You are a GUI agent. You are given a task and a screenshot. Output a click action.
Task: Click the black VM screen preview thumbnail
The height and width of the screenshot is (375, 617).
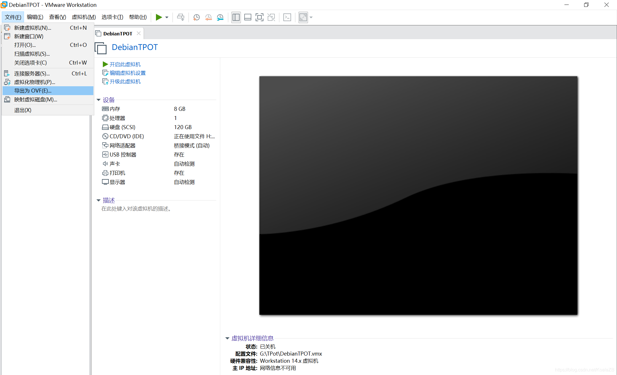pos(418,195)
